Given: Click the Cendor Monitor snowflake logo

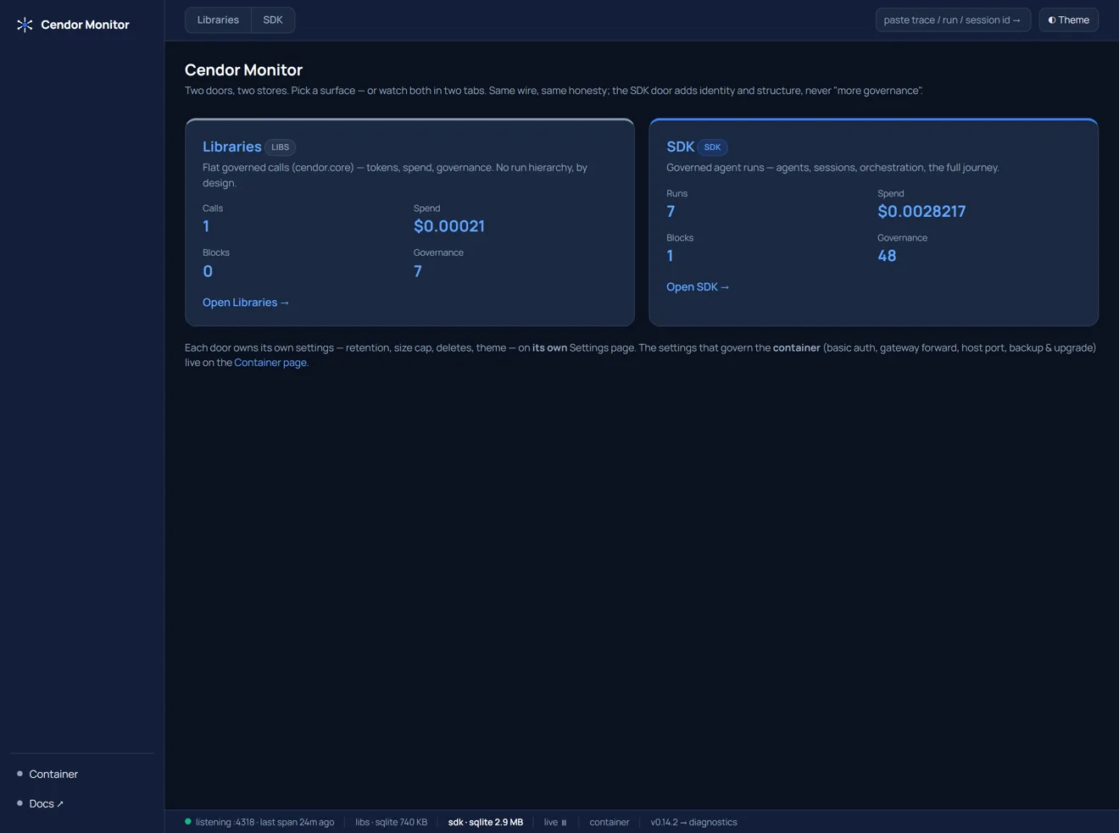Looking at the screenshot, I should 25,25.
